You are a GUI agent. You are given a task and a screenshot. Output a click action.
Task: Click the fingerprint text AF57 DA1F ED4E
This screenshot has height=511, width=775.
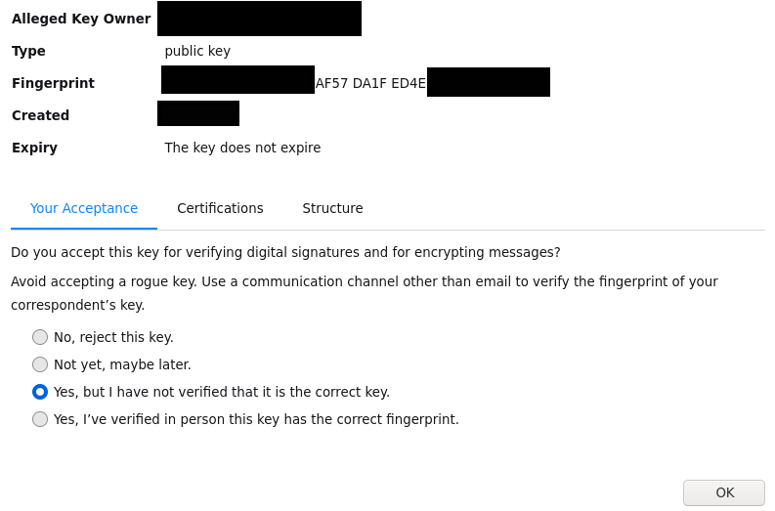370,83
